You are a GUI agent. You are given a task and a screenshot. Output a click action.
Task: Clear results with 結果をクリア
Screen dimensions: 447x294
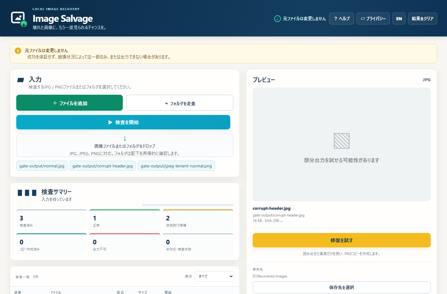coord(422,19)
